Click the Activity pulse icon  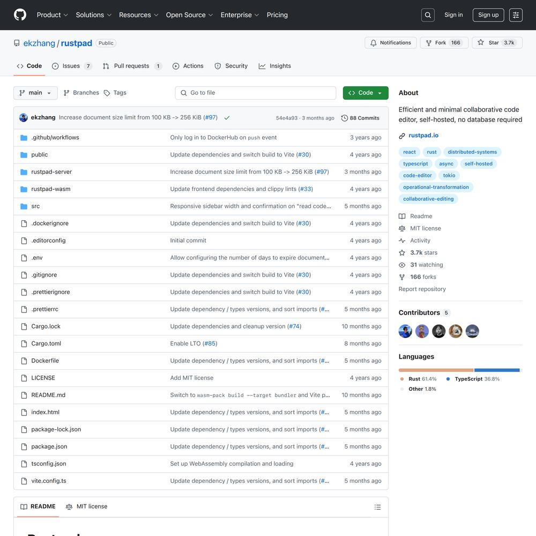coord(402,241)
